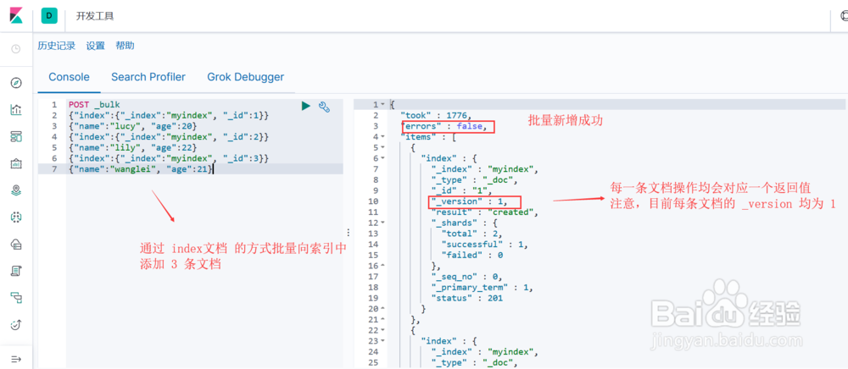Click request line with "_id":1

[x=168, y=115]
